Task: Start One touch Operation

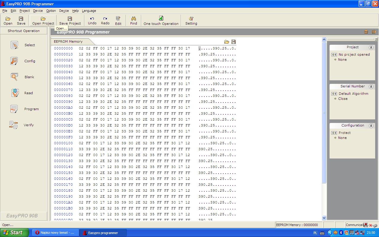Action: pyautogui.click(x=161, y=20)
